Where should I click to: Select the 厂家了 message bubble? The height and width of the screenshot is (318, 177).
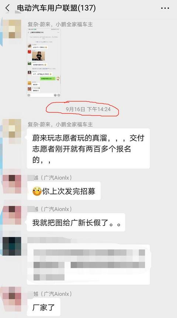44,307
